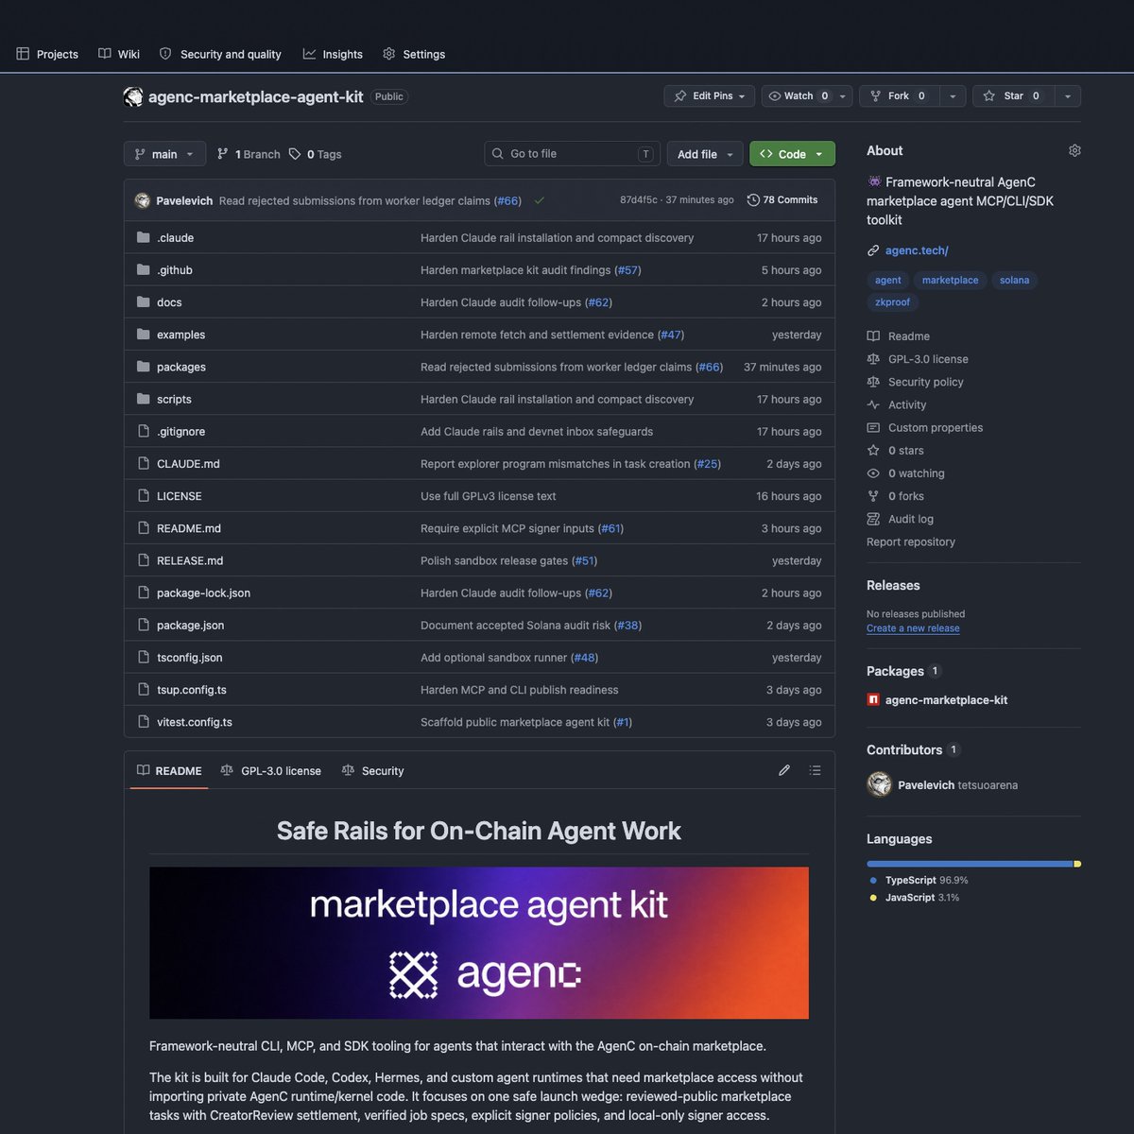Viewport: 1134px width, 1134px height.
Task: Open the .claude folder icon
Action: tap(144, 237)
